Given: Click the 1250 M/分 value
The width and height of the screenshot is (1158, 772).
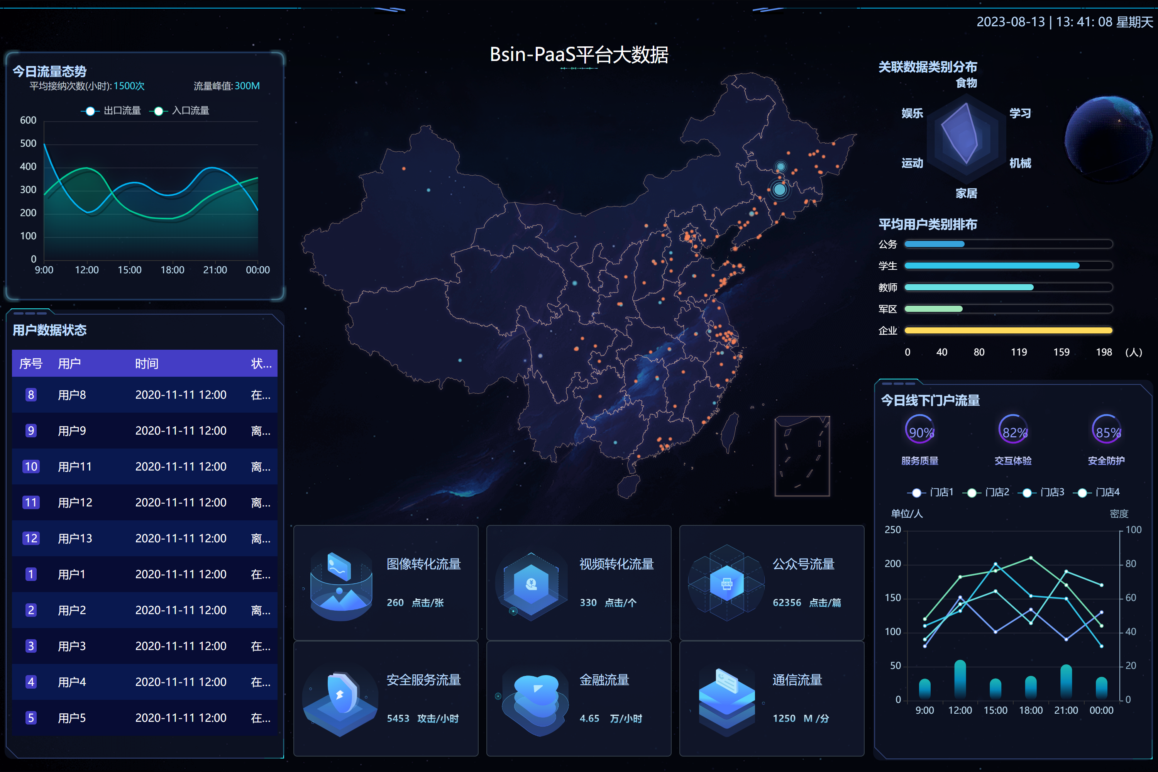Looking at the screenshot, I should click(801, 718).
